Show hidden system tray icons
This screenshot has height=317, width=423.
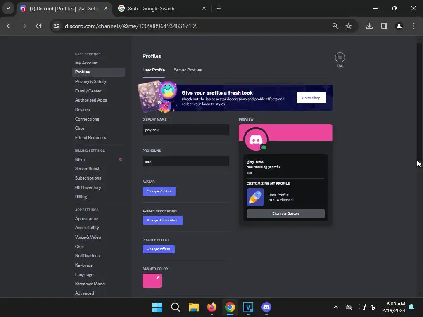pos(335,307)
